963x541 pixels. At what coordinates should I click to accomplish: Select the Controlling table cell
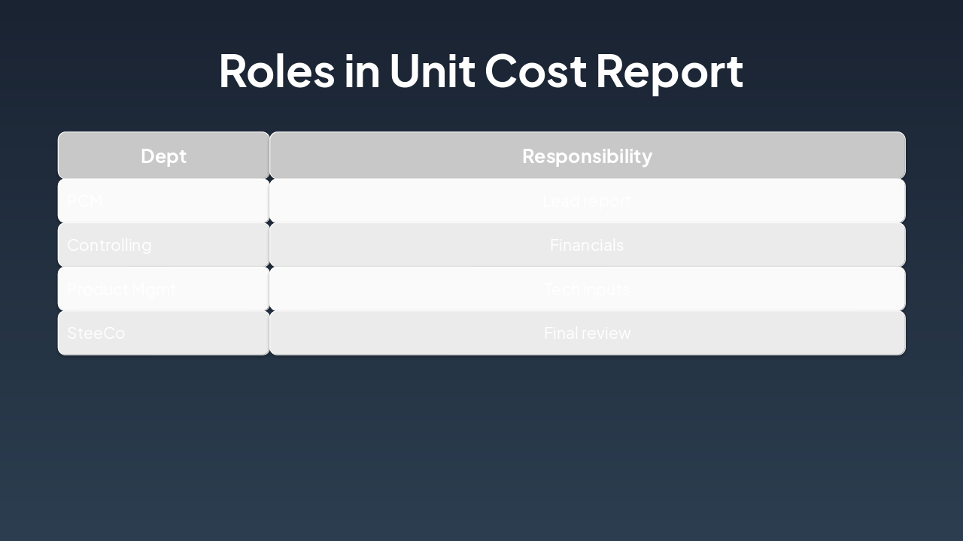(x=163, y=245)
